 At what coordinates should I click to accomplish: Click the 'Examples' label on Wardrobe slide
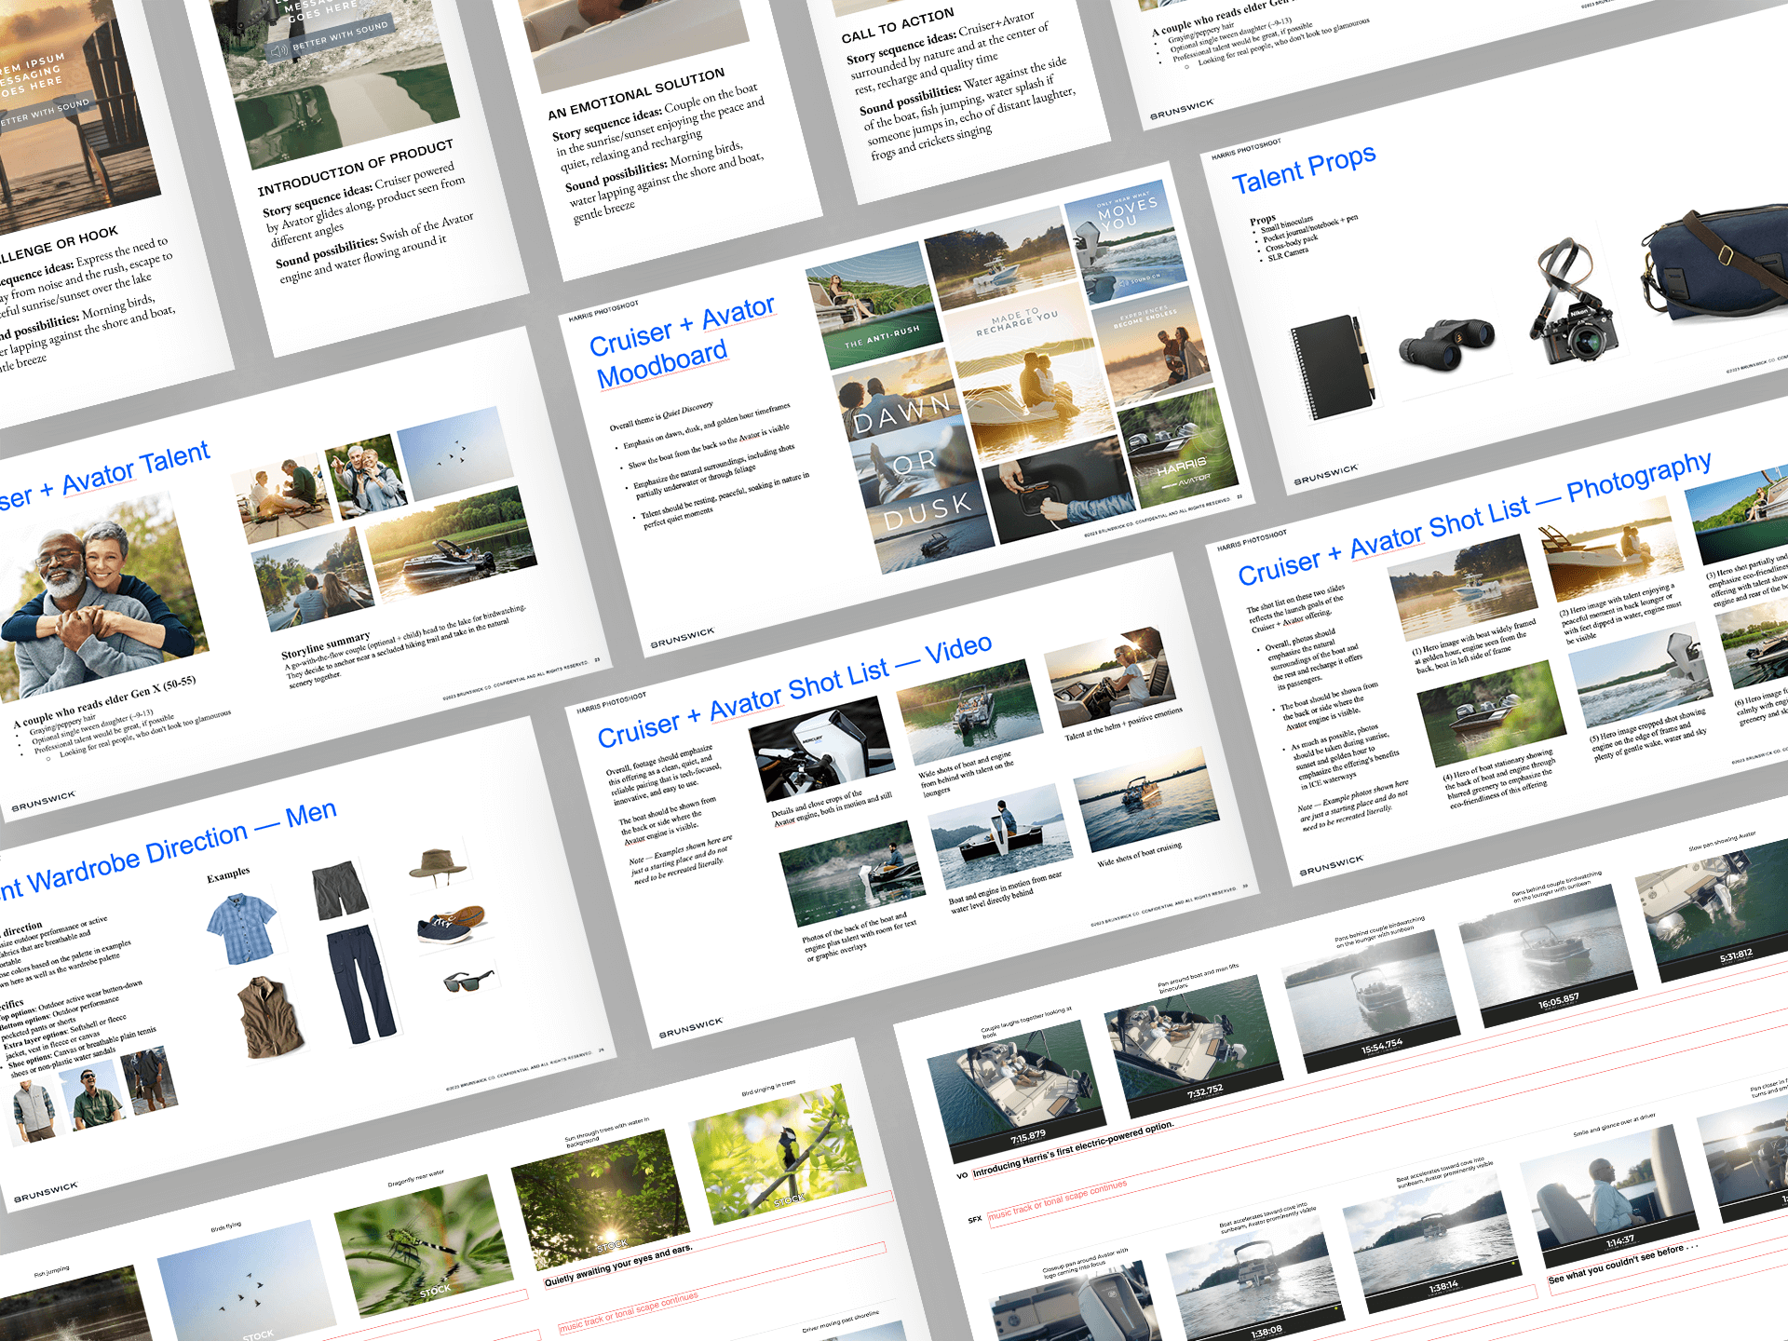(228, 874)
